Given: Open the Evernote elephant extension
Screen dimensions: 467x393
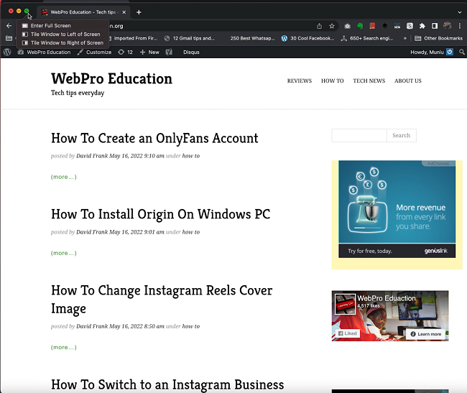Looking at the screenshot, I should (360, 26).
